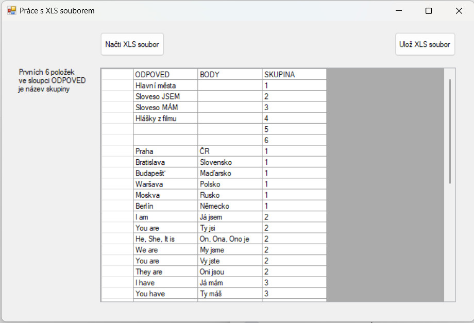The height and width of the screenshot is (323, 474).
Task: Click the 'Polsko' cell
Action: click(x=230, y=184)
